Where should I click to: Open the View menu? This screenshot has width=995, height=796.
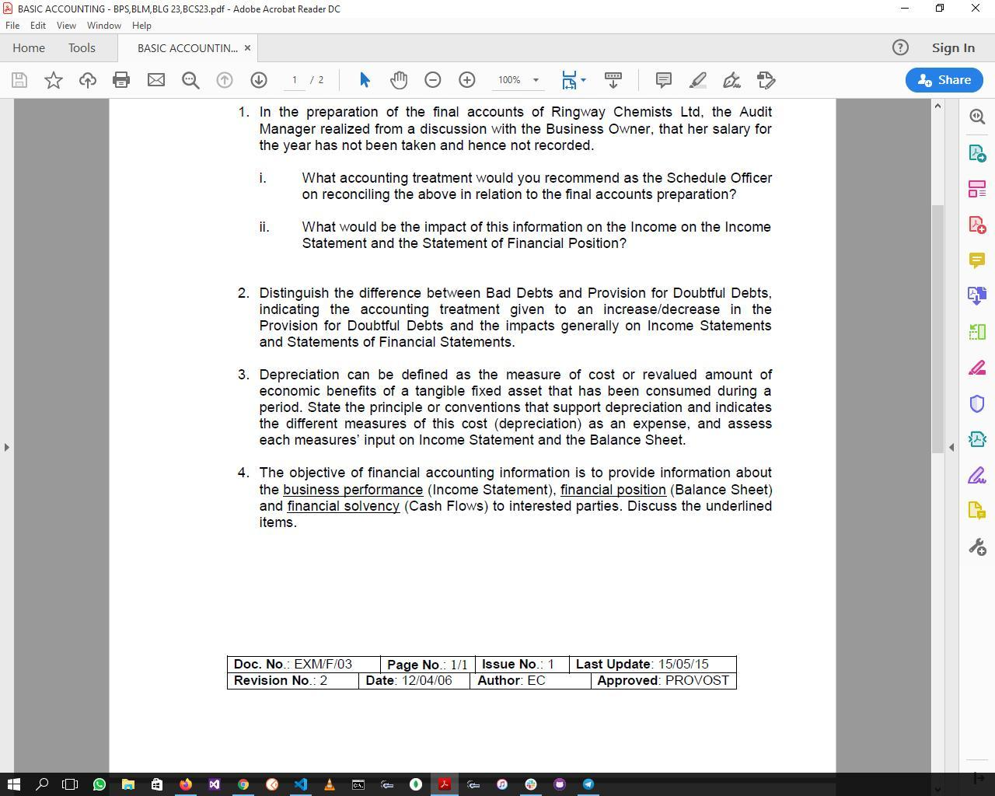coord(66,26)
